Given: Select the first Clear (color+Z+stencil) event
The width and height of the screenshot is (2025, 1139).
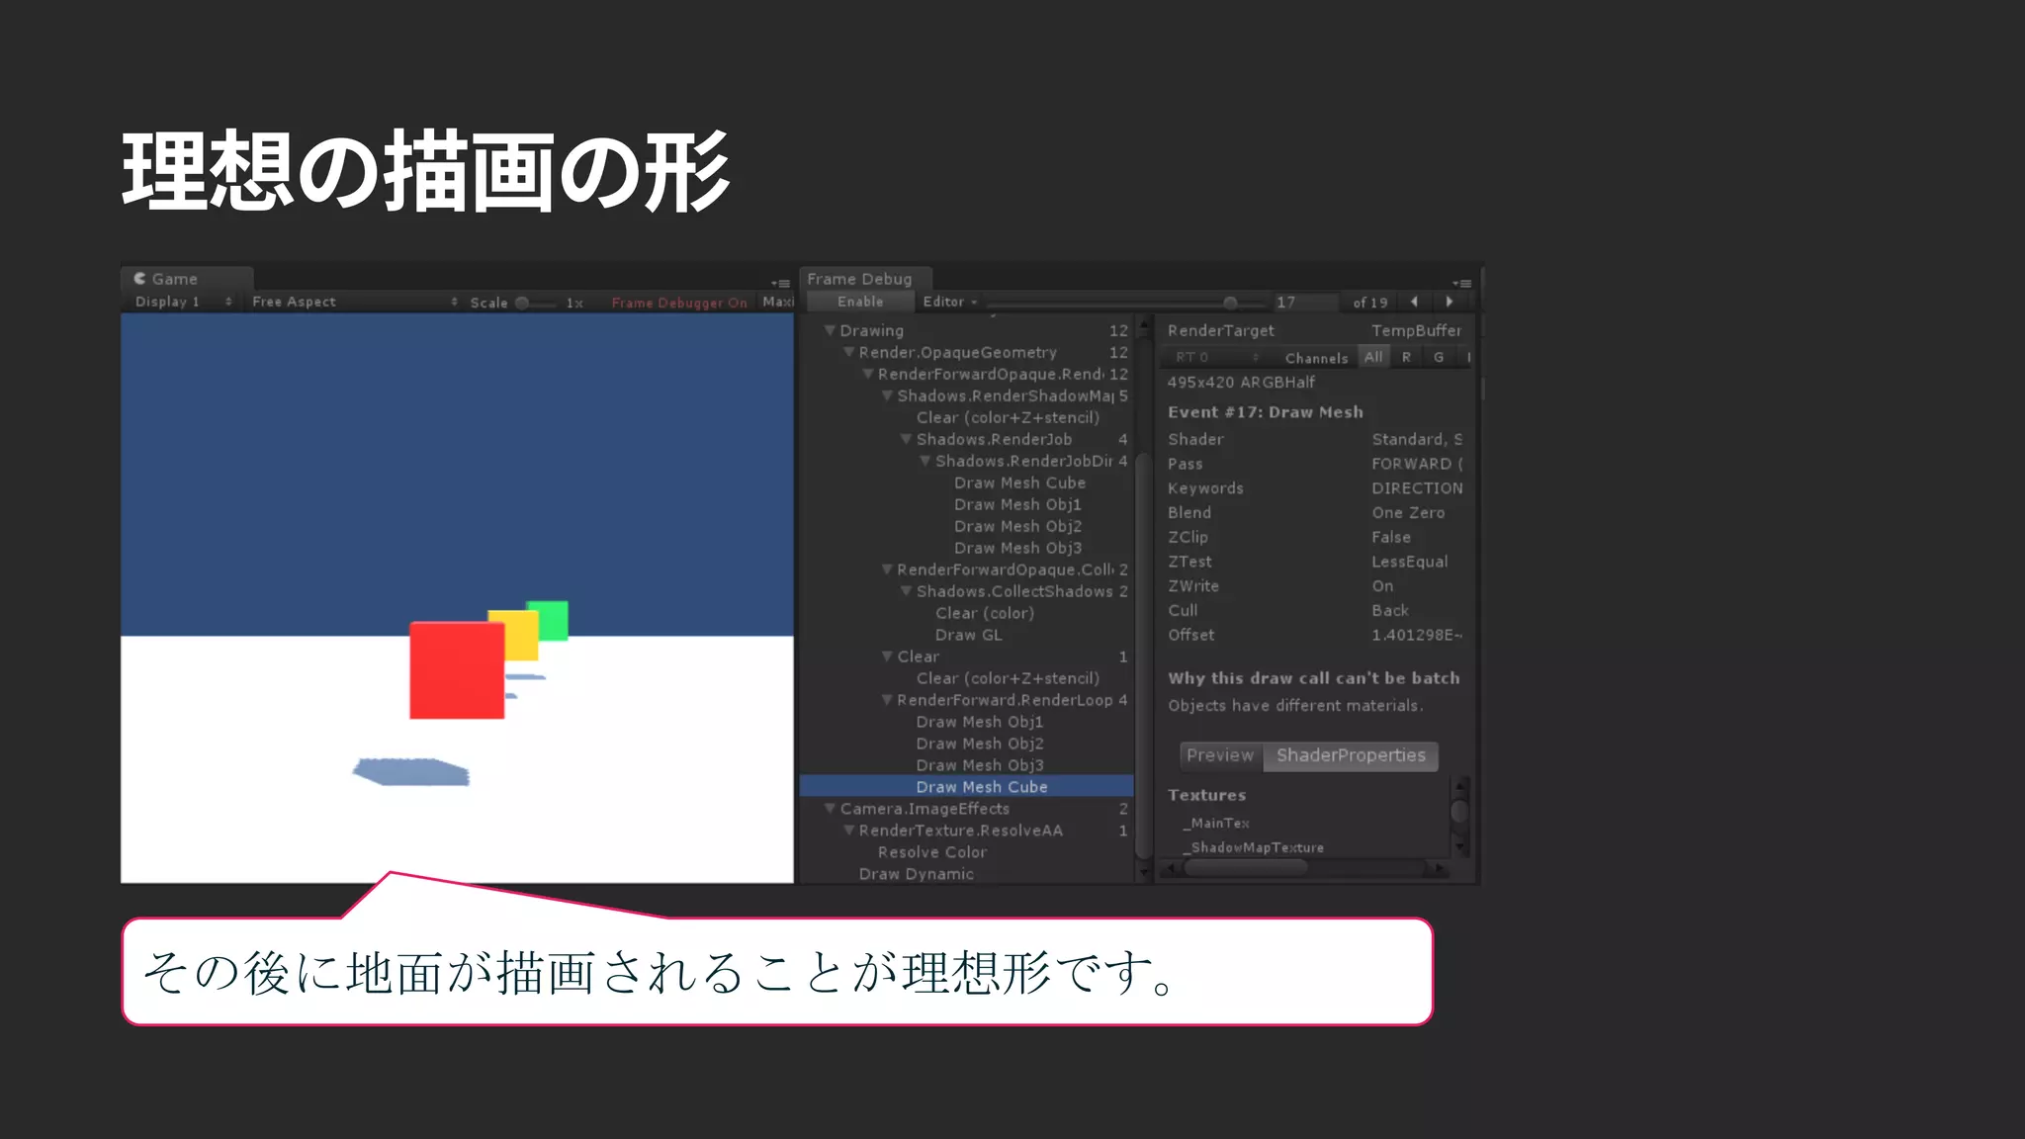Looking at the screenshot, I should coord(1008,417).
